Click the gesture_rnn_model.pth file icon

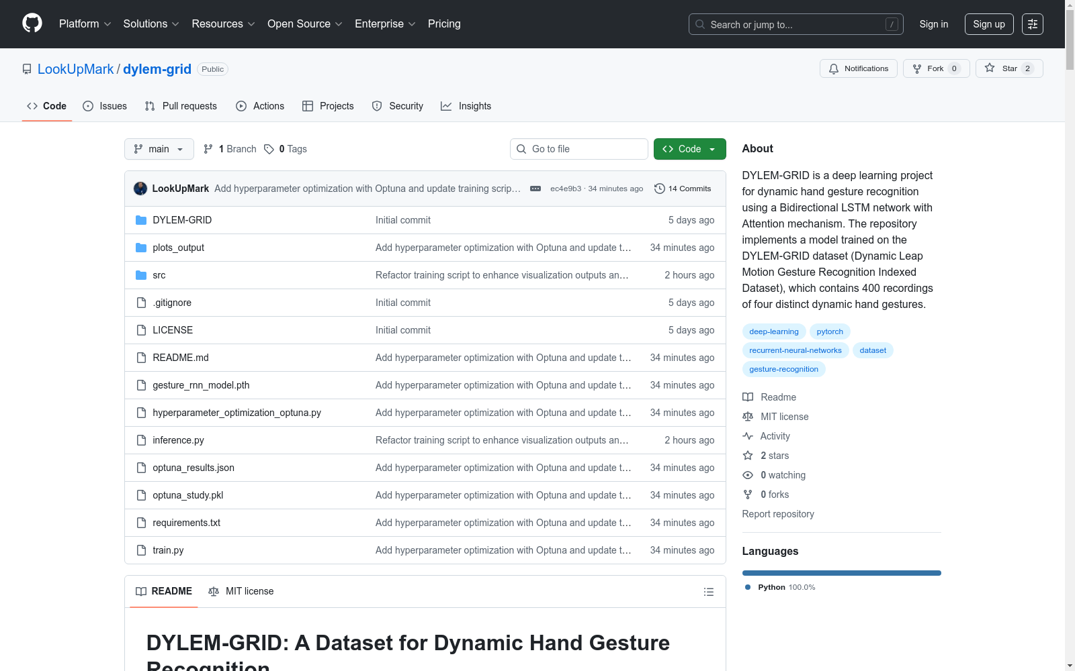click(x=141, y=385)
